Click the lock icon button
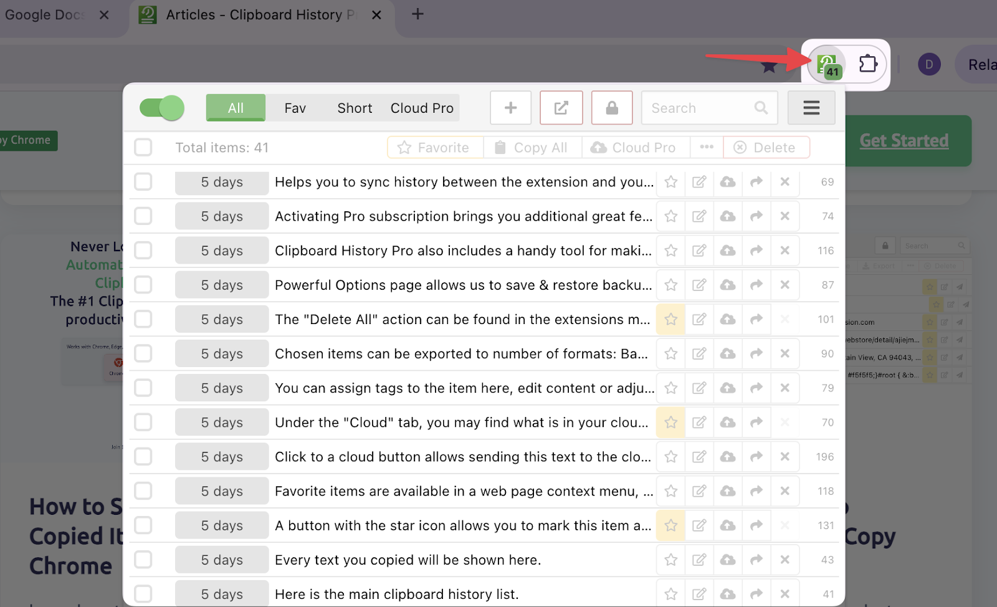This screenshot has width=997, height=607. (x=612, y=108)
